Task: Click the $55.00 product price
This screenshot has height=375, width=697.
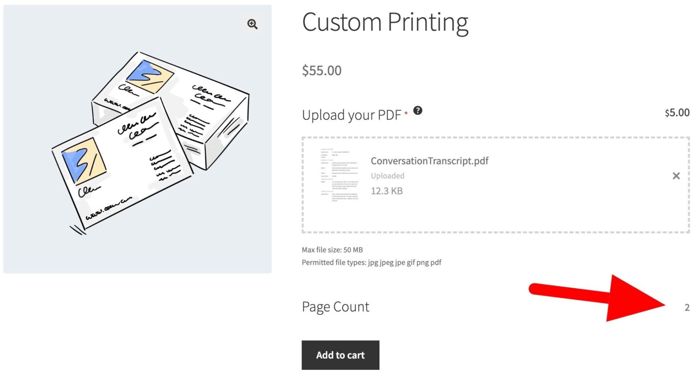Action: pos(322,70)
